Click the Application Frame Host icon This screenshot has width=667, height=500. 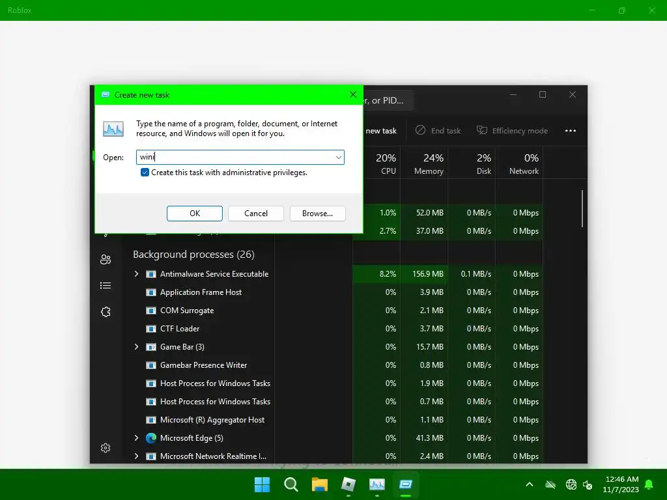(151, 292)
